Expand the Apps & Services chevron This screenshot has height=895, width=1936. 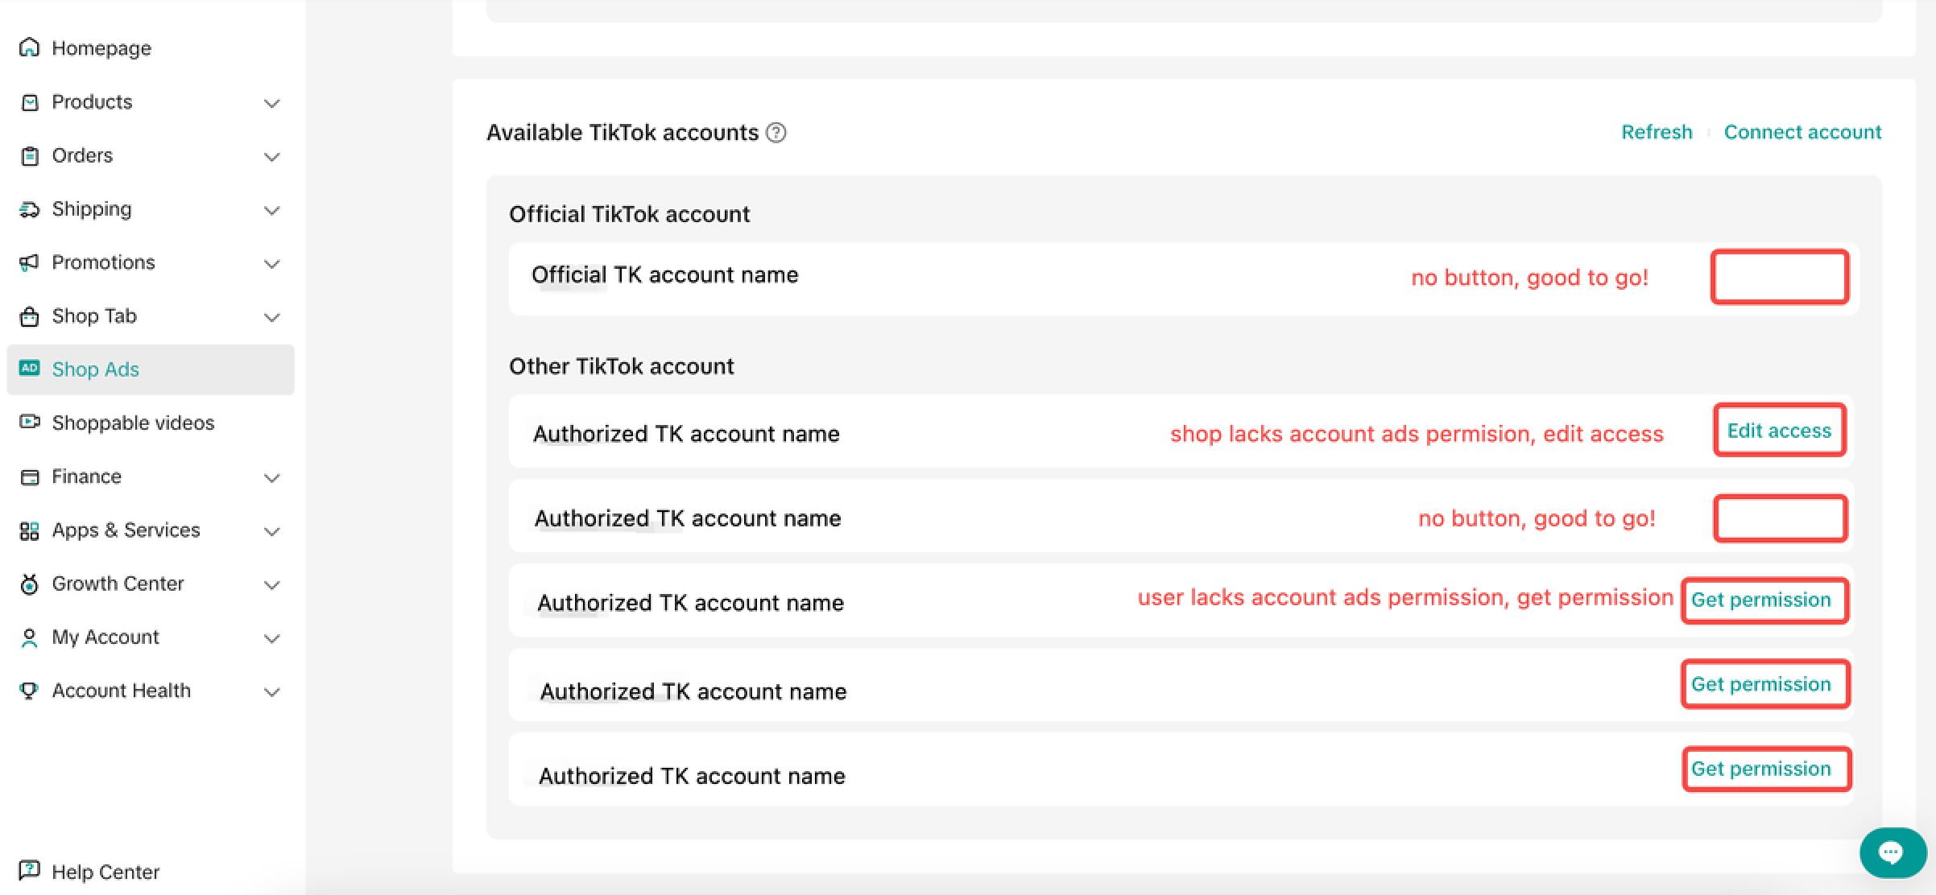coord(272,531)
